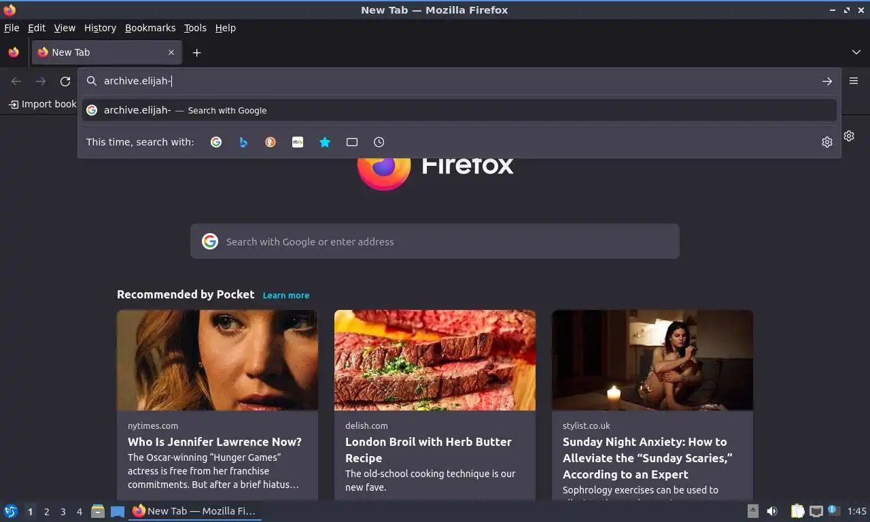Search this time with Bing icon
Image resolution: width=870 pixels, height=522 pixels.
pyautogui.click(x=243, y=142)
